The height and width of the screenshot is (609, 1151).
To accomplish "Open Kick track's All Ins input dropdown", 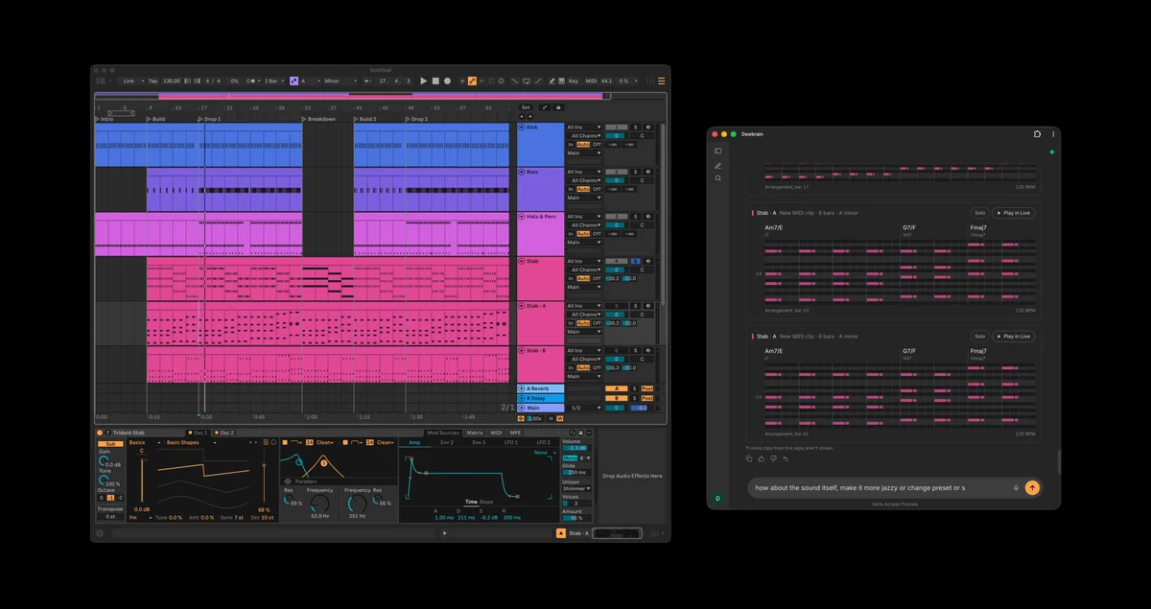I will 584,127.
